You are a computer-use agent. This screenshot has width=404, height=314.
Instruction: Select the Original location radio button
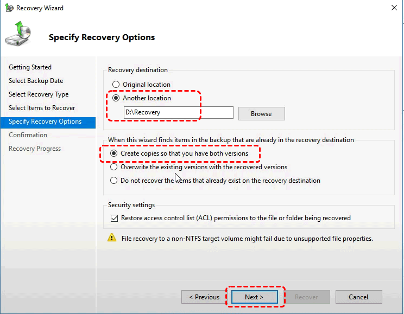point(115,85)
